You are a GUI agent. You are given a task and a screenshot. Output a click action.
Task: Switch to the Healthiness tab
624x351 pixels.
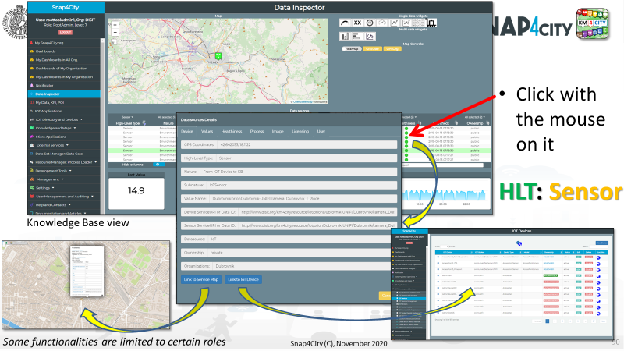coord(232,131)
